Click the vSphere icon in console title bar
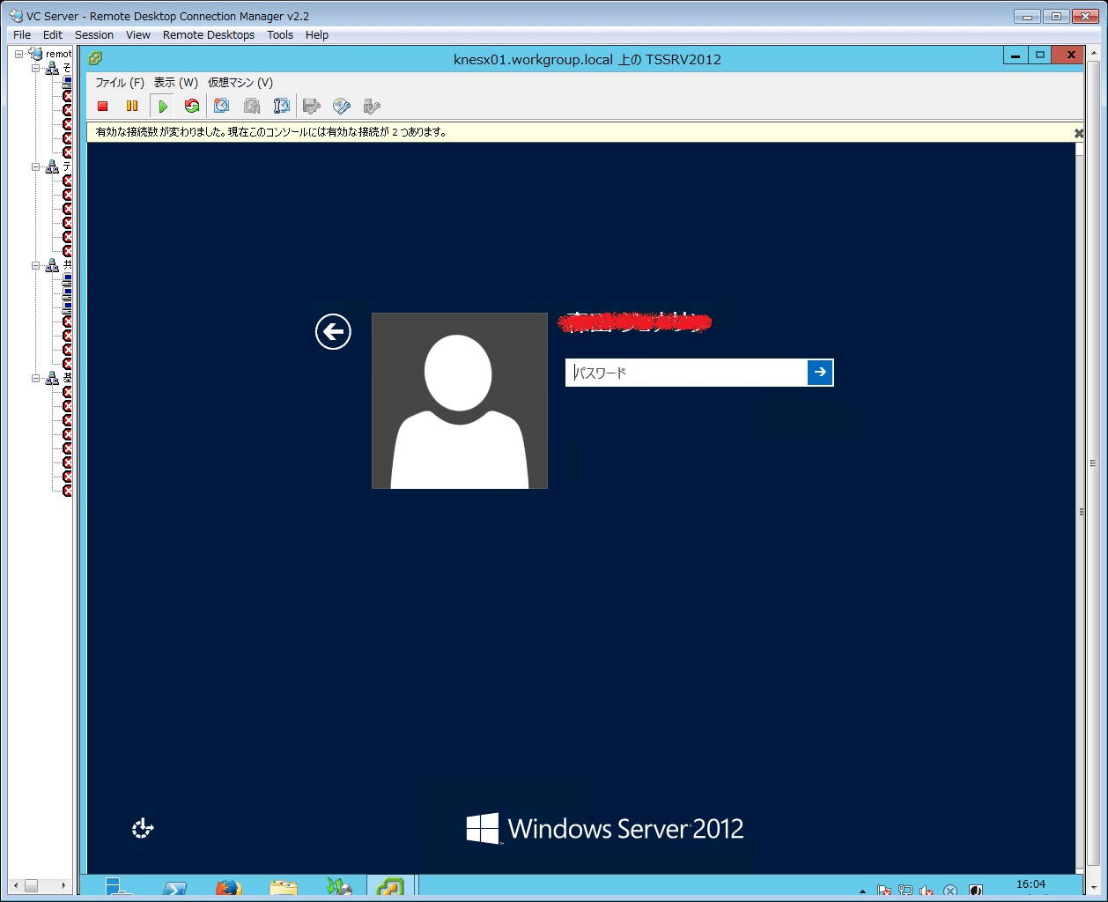 pyautogui.click(x=95, y=59)
